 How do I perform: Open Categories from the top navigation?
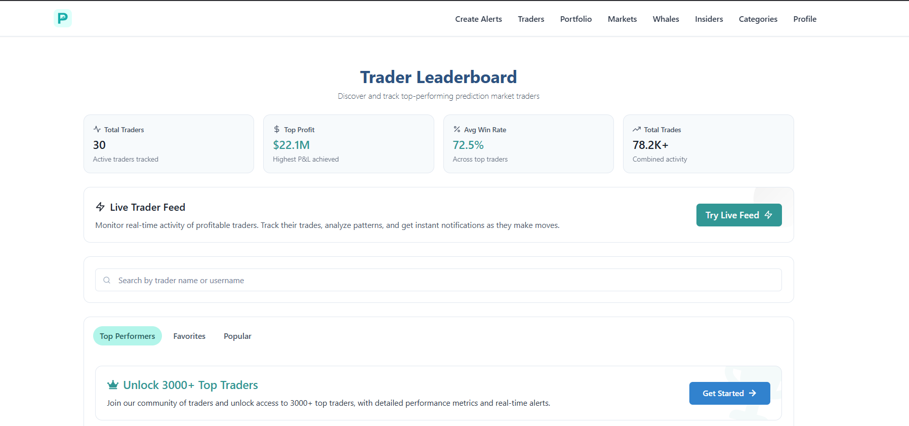click(758, 19)
